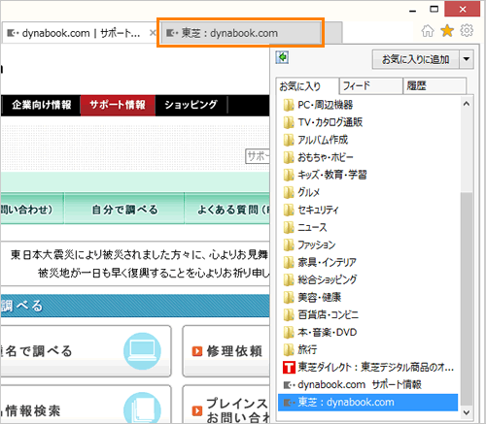
Task: Click the プレインストール お問い合わせ button
Action: (226, 405)
